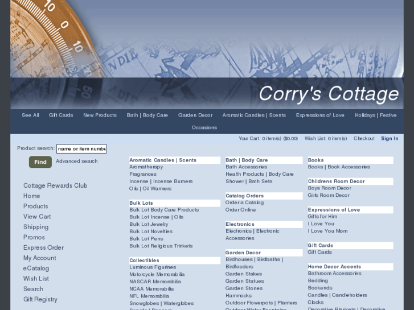Open Bulk Lot Novelties link
Viewport: 414px width, 310px height.
pyautogui.click(x=151, y=232)
